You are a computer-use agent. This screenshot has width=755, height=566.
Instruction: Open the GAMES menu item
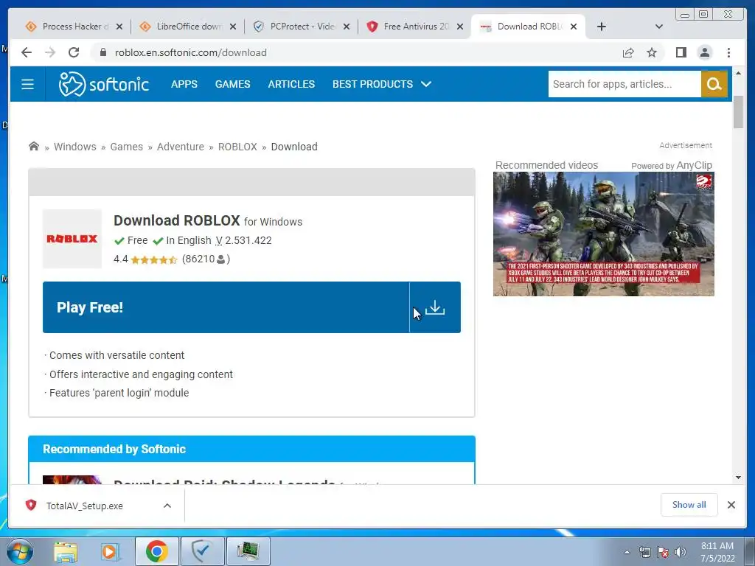(232, 84)
